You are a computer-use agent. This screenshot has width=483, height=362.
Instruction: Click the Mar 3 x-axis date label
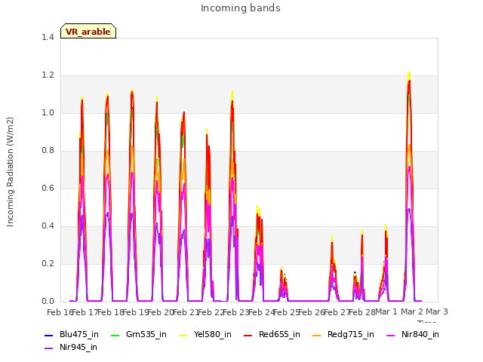coord(437,311)
